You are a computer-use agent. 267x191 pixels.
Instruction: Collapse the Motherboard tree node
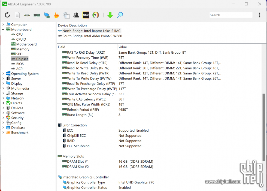pos(3,29)
